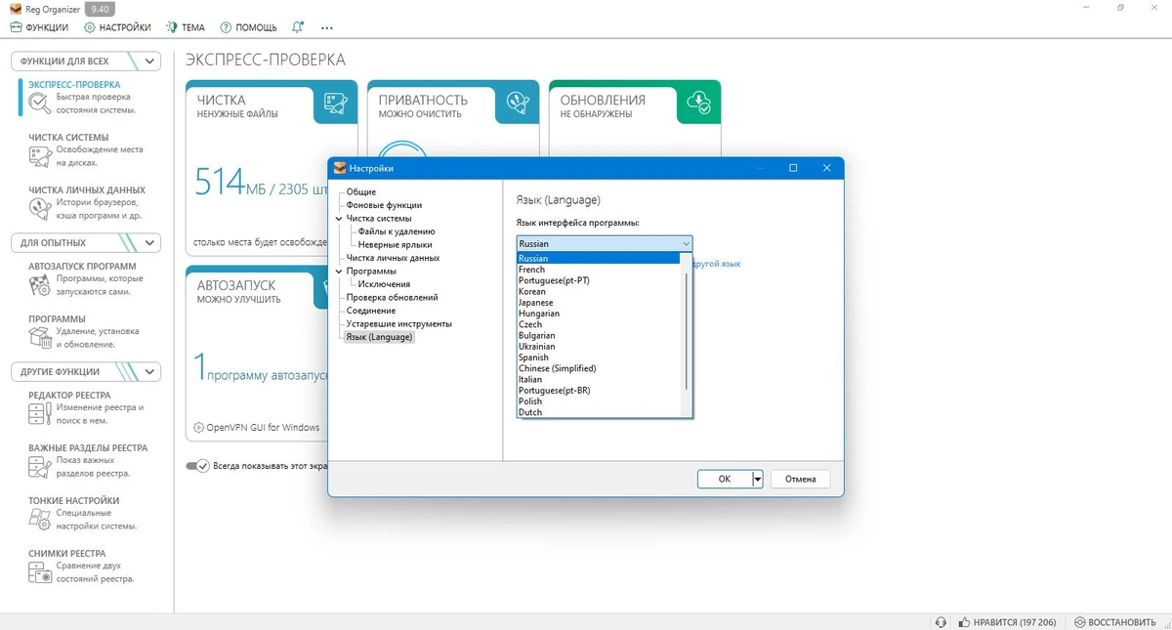Screen dimensions: 1172x630
Task: Select Исключения tree item
Action: tap(384, 284)
